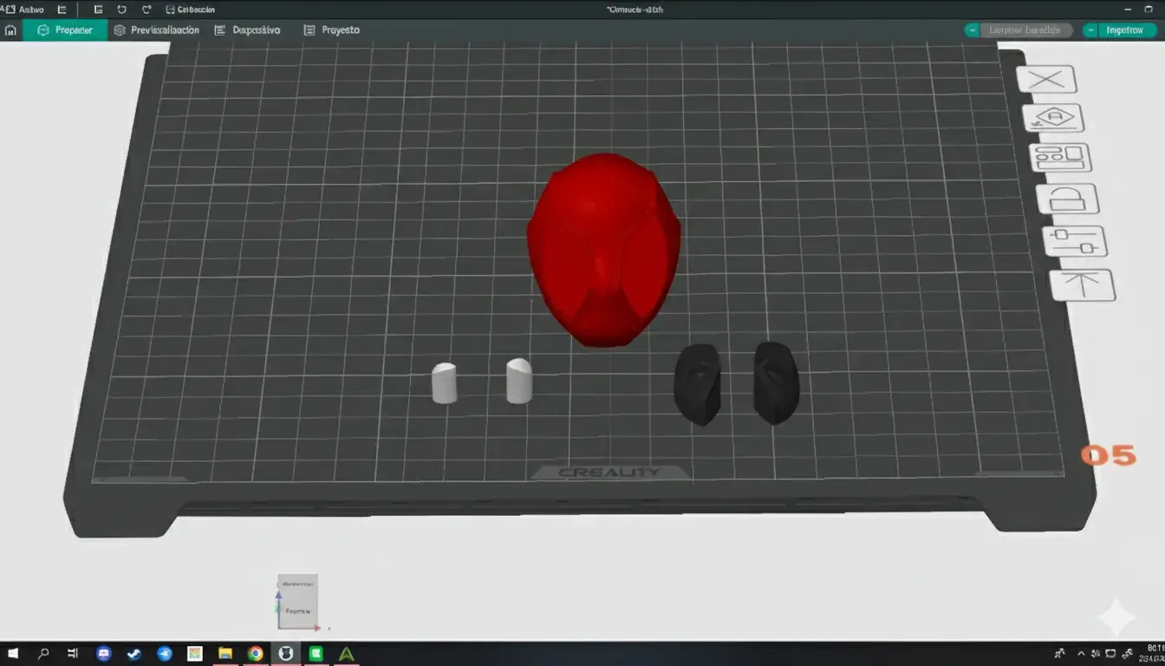Click the auto-orient icon on plate toolbar
The height and width of the screenshot is (666, 1165).
pos(1053,118)
